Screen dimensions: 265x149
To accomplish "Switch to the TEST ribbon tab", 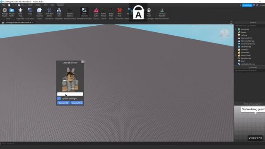I will 46,5.
